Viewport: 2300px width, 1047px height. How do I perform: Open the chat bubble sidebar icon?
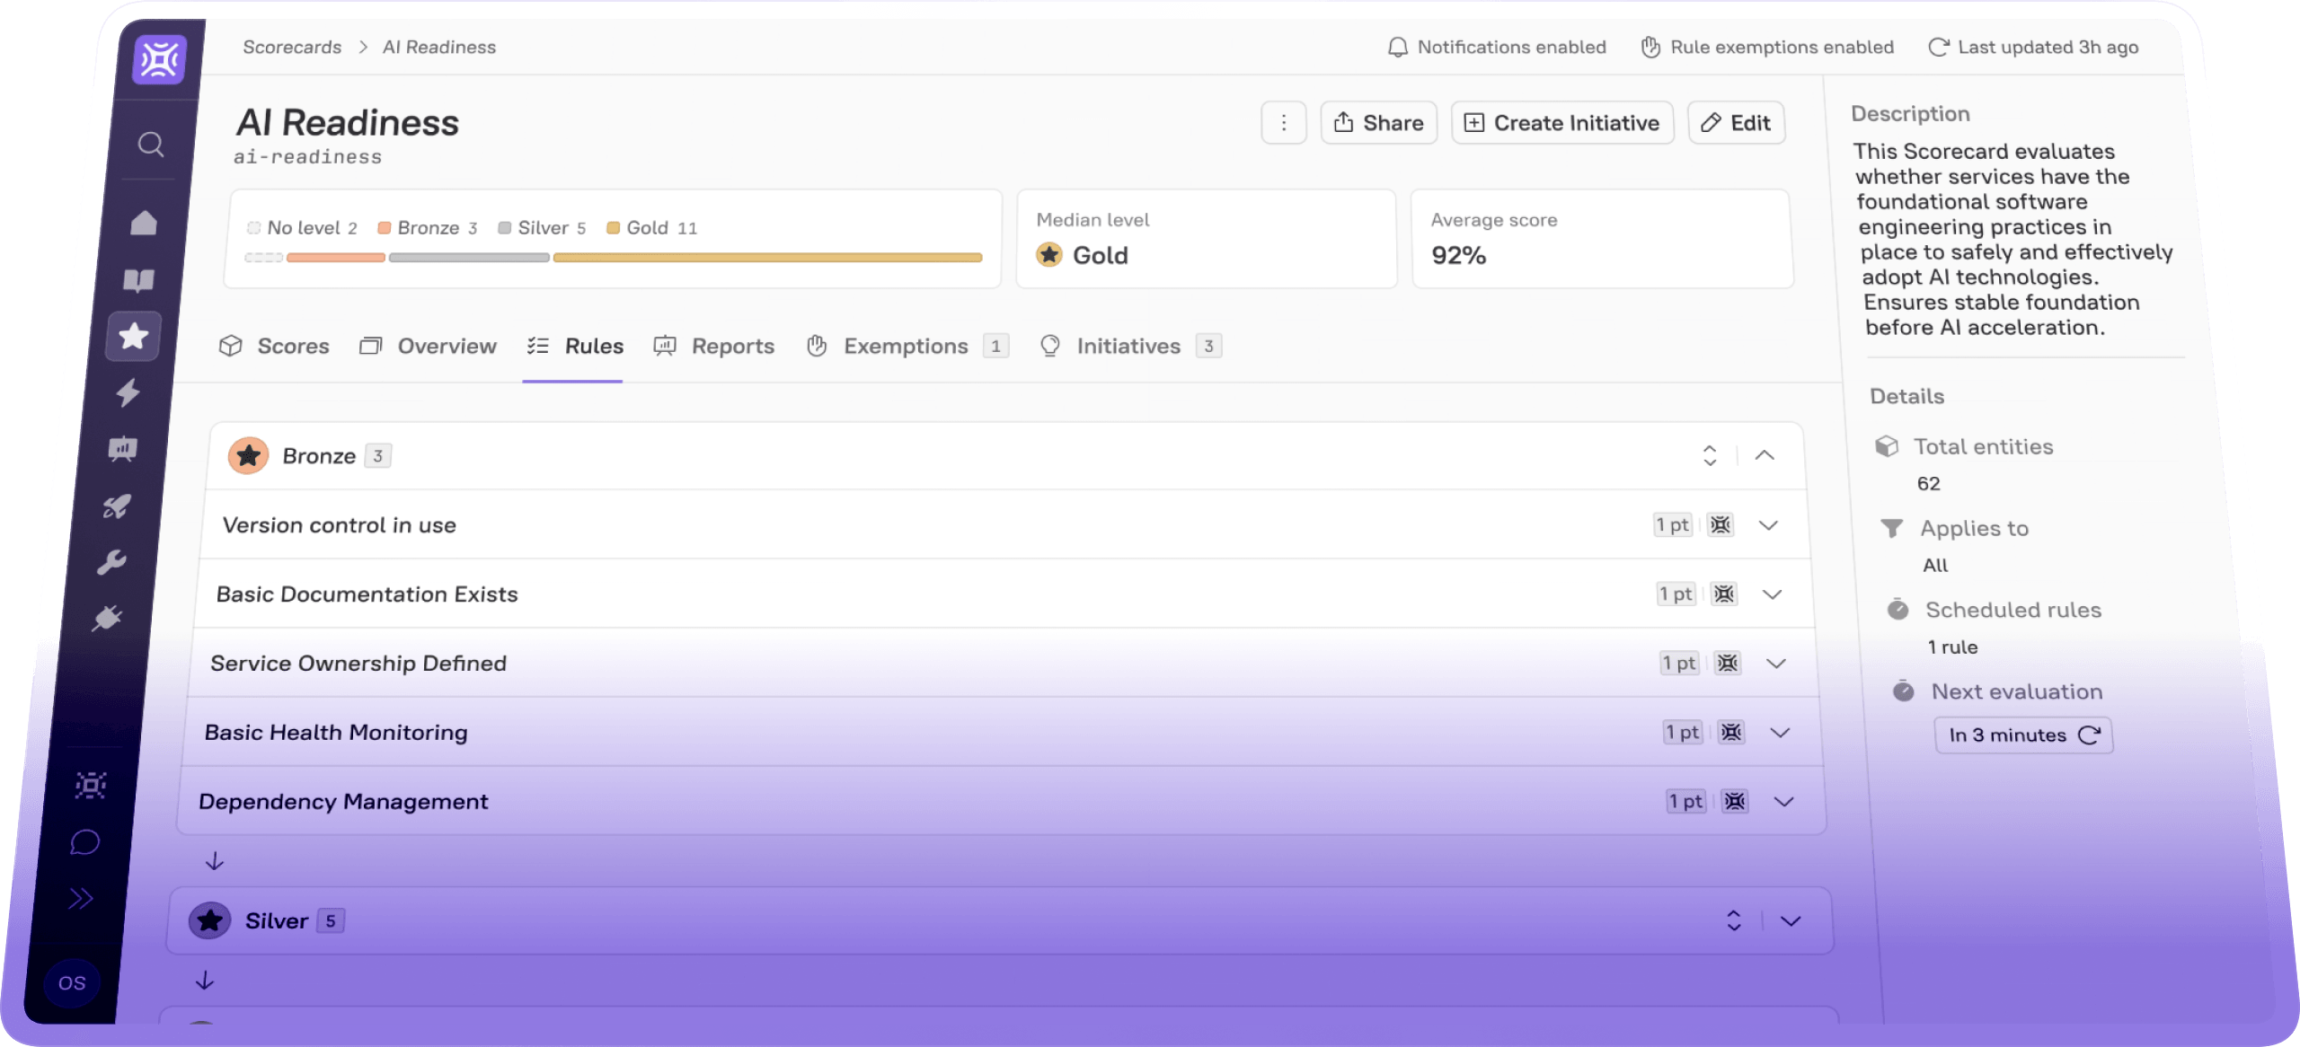(85, 842)
